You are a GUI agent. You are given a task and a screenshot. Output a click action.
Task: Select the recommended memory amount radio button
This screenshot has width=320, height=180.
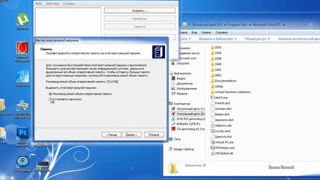50,94
